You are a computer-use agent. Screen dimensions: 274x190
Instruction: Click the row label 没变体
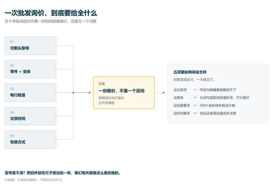pyautogui.click(x=178, y=98)
